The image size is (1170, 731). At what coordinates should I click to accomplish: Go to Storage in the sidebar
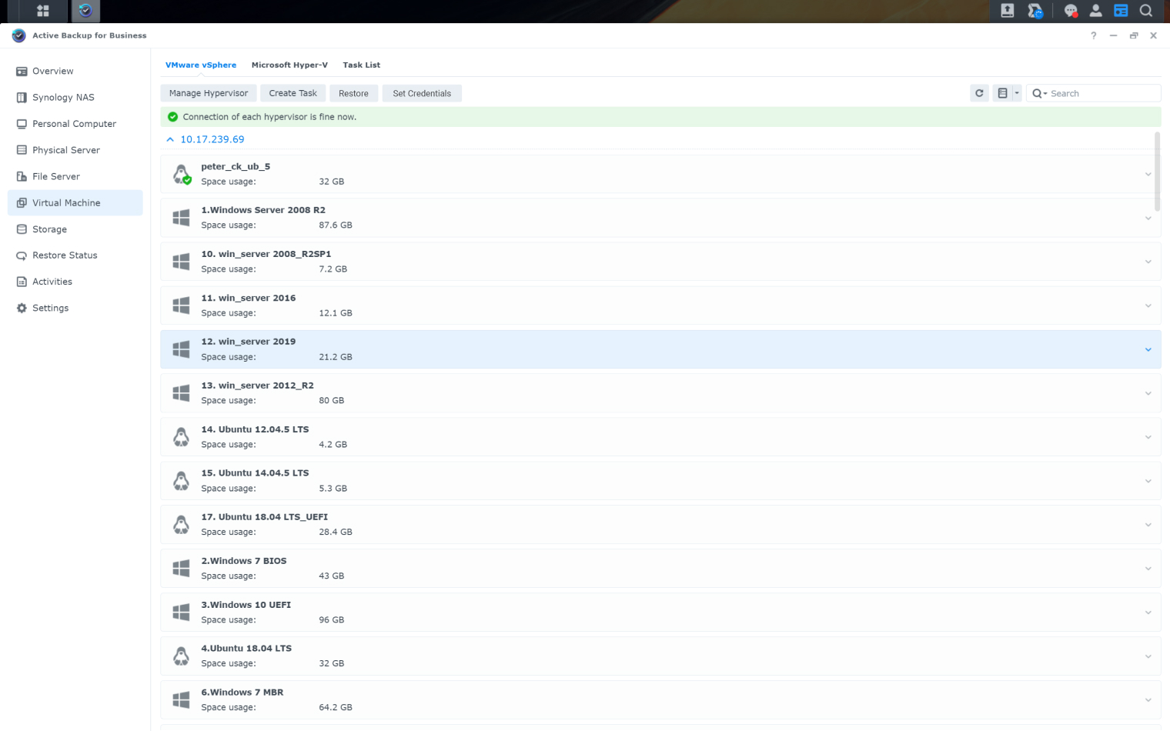coord(49,229)
